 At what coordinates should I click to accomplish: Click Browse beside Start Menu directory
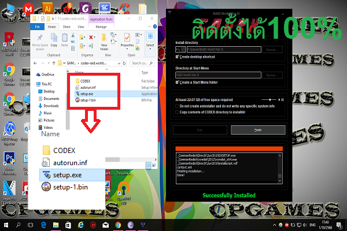272,75
